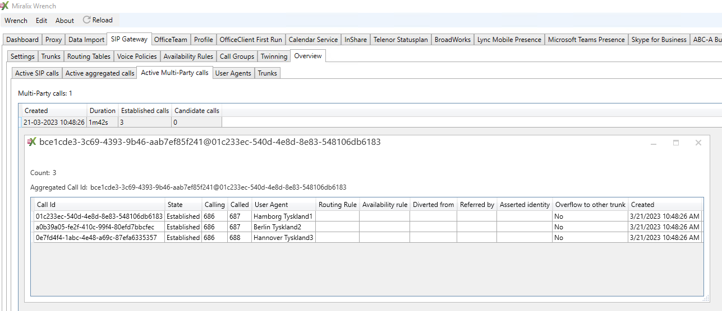Click the Asserted identity column header
722x311 pixels.
coord(525,205)
